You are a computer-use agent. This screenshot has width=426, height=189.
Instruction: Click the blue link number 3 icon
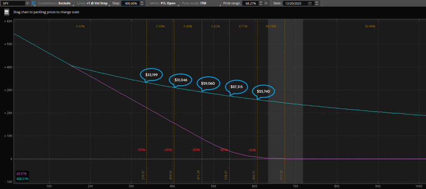click(33, 3)
